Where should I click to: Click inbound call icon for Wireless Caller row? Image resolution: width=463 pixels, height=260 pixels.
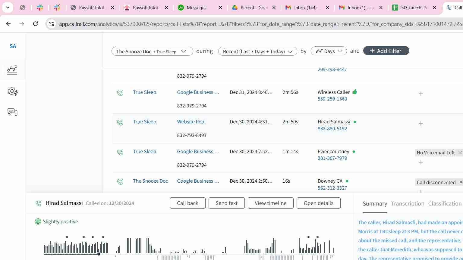coord(120,93)
